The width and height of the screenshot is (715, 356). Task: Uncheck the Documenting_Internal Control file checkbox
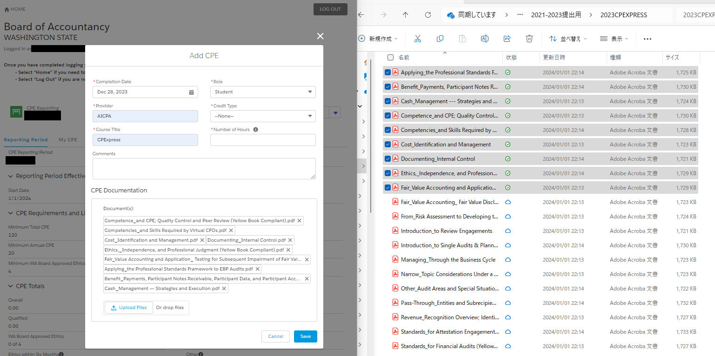tap(388, 159)
